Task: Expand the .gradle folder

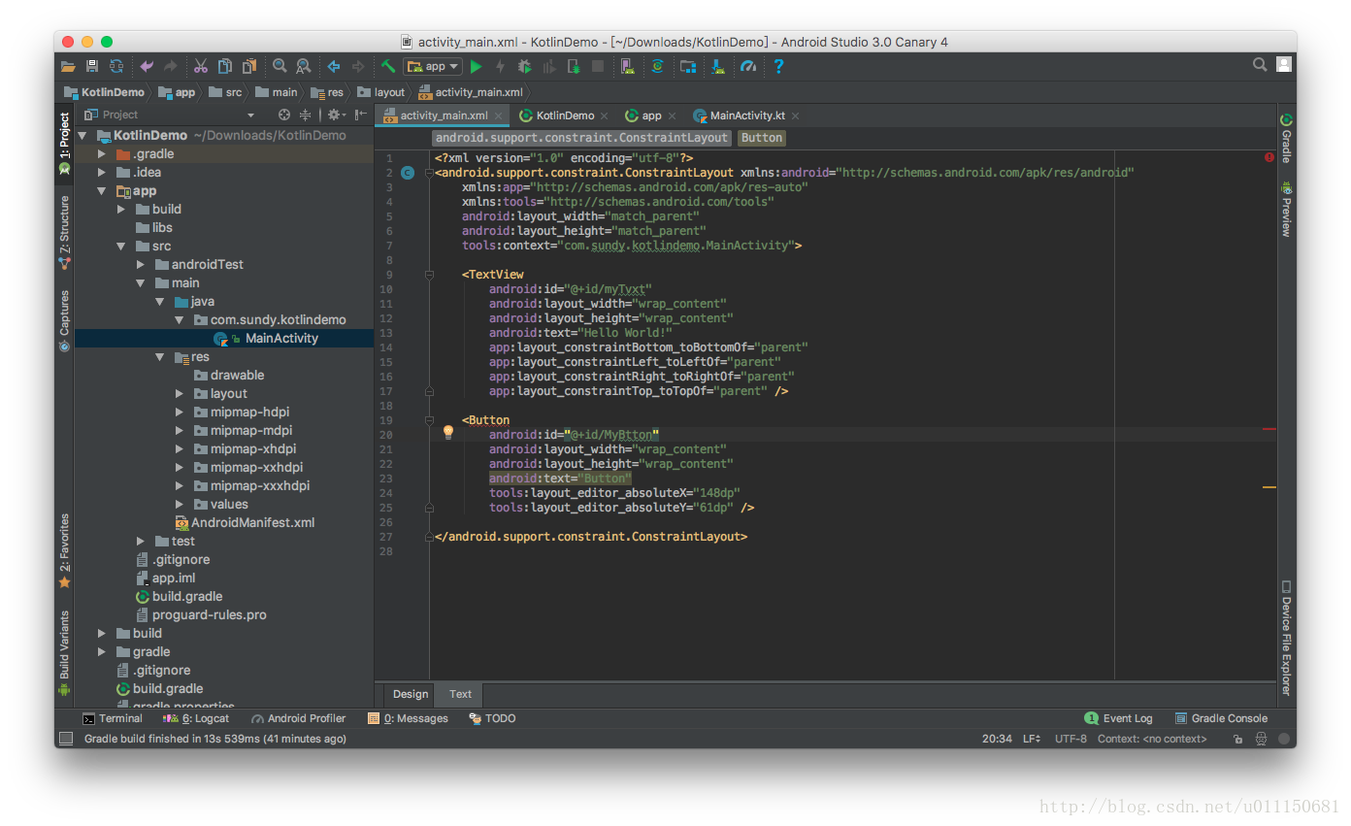Action: pyautogui.click(x=102, y=154)
